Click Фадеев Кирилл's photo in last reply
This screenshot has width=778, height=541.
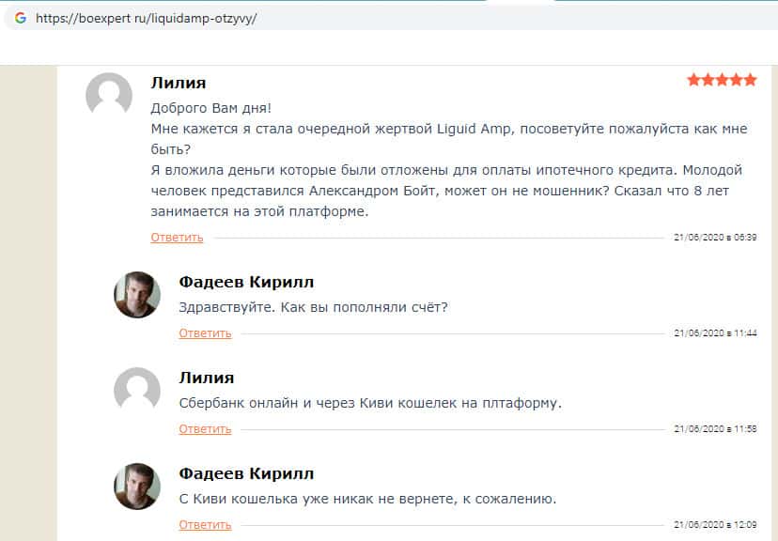pyautogui.click(x=137, y=487)
